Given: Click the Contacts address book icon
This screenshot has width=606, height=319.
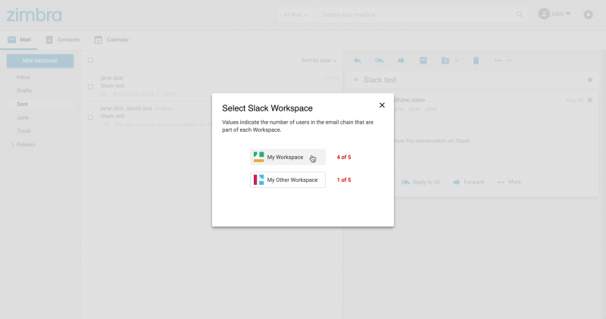Looking at the screenshot, I should tap(49, 40).
